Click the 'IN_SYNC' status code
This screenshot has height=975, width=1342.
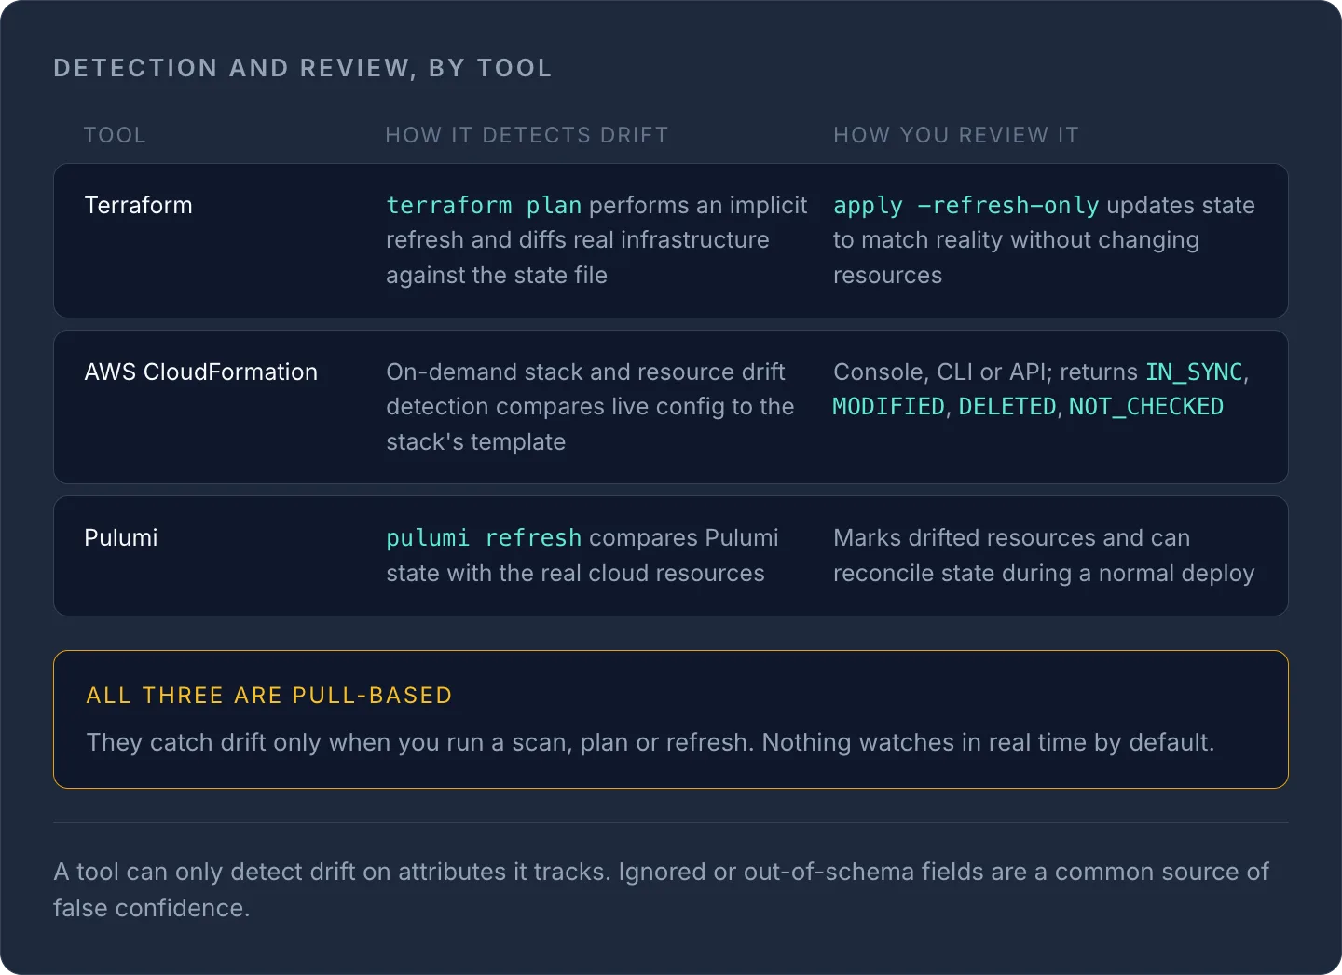(x=1194, y=372)
